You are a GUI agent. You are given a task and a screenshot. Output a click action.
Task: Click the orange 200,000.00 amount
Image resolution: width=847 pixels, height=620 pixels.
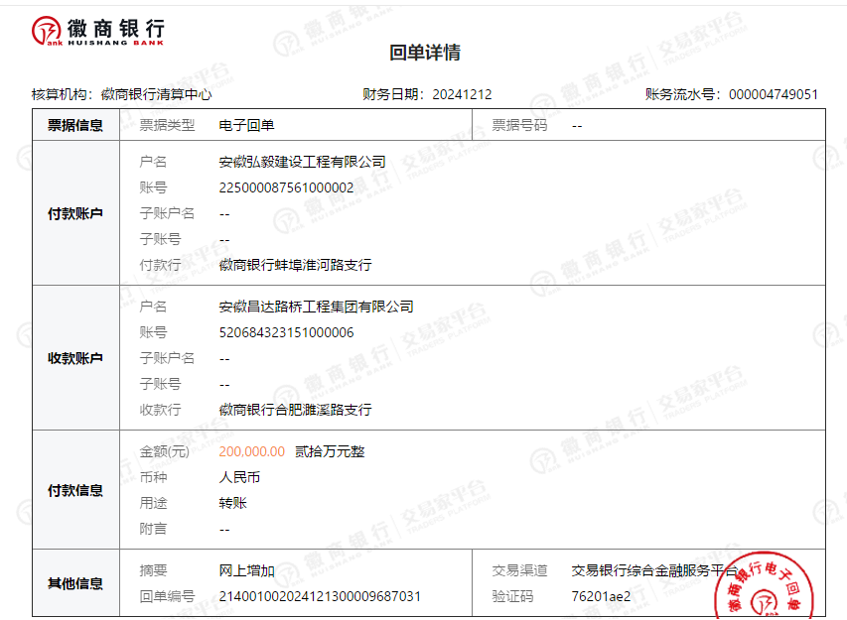click(x=251, y=451)
